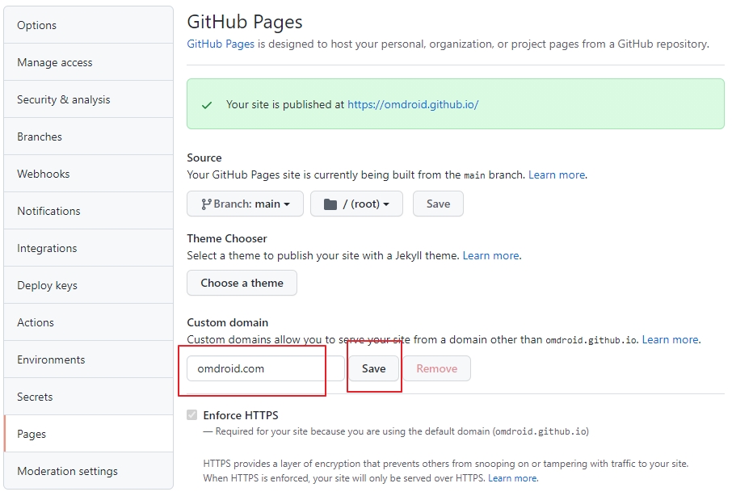Viewport: 732px width, 496px height.
Task: Expand the Branch: main dropdown
Action: coord(245,204)
